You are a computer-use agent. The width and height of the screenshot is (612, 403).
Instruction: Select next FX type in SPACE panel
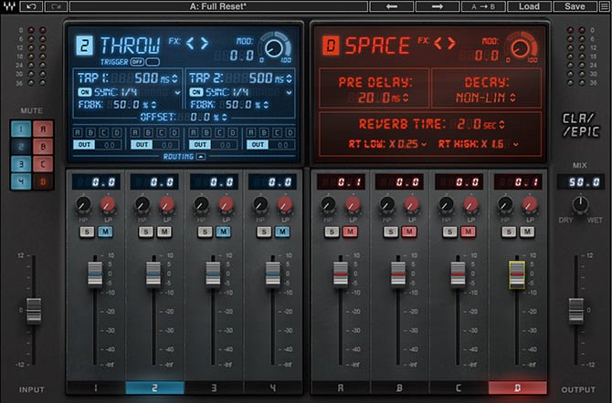pos(450,42)
